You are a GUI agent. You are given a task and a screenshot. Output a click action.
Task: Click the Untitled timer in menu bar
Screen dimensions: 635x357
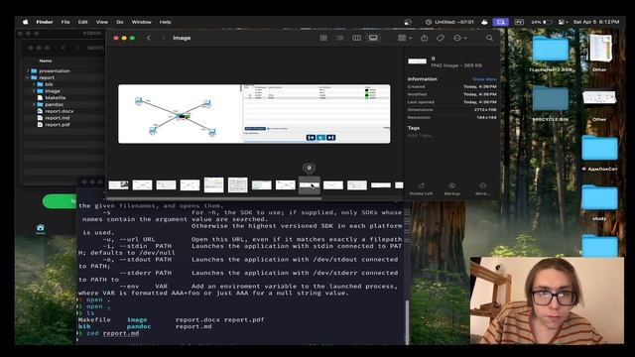coord(449,22)
